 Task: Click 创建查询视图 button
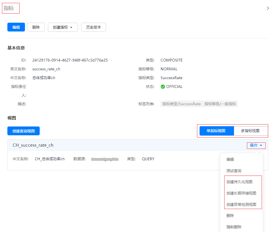24,131
